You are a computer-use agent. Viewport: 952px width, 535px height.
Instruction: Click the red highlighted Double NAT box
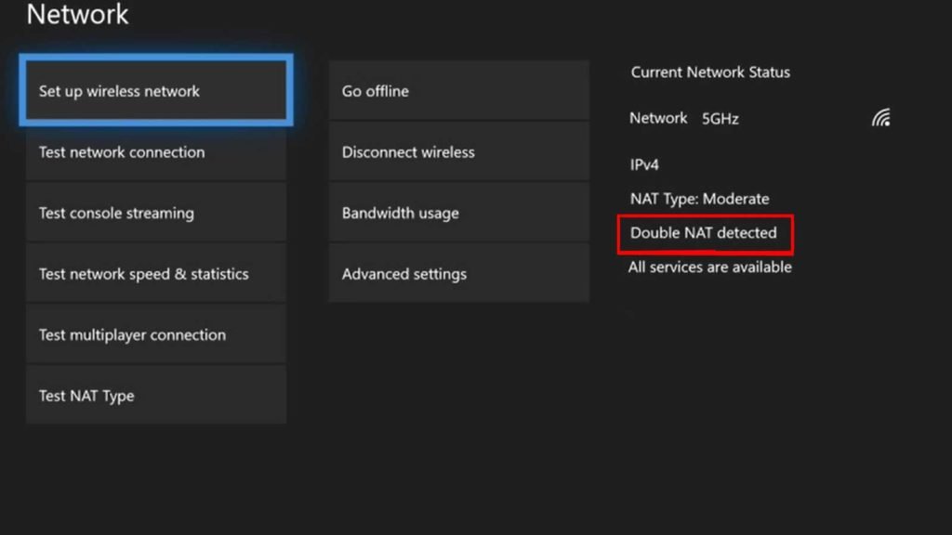click(705, 234)
